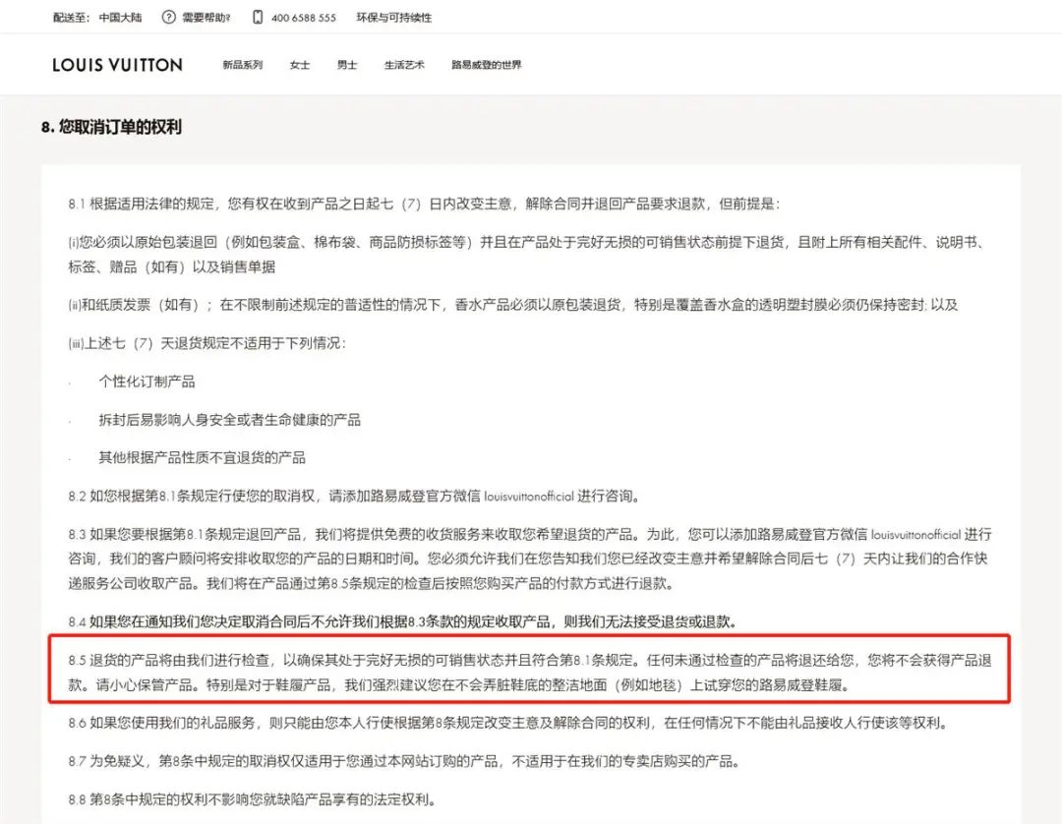The width and height of the screenshot is (1062, 824).
Task: Open the 生活艺术 menu item
Action: (403, 64)
